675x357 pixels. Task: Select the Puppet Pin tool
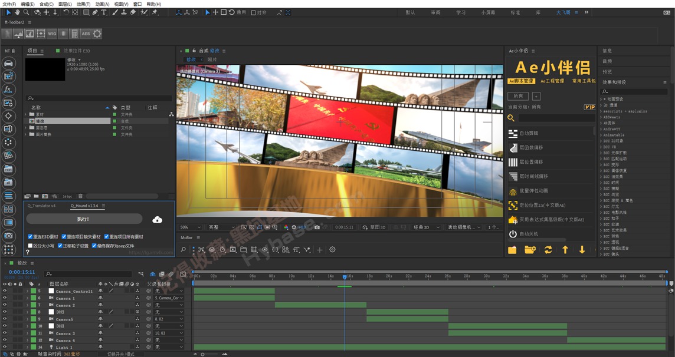[155, 12]
